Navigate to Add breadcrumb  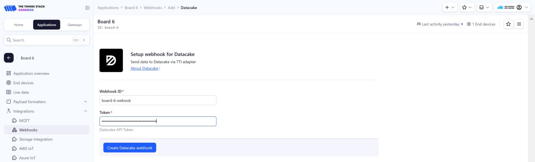171,7
